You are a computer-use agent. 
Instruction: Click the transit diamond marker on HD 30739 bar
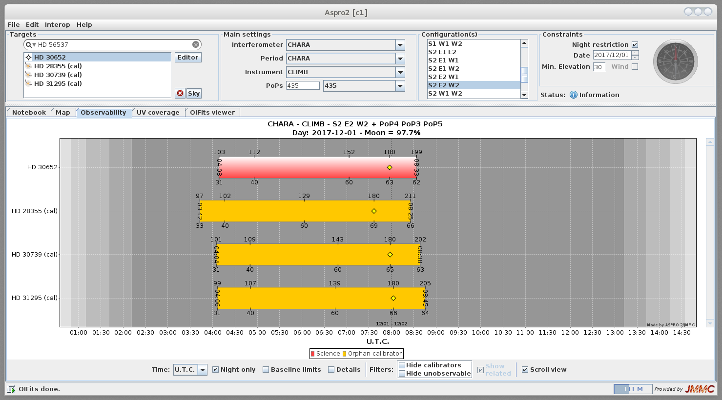coord(390,255)
